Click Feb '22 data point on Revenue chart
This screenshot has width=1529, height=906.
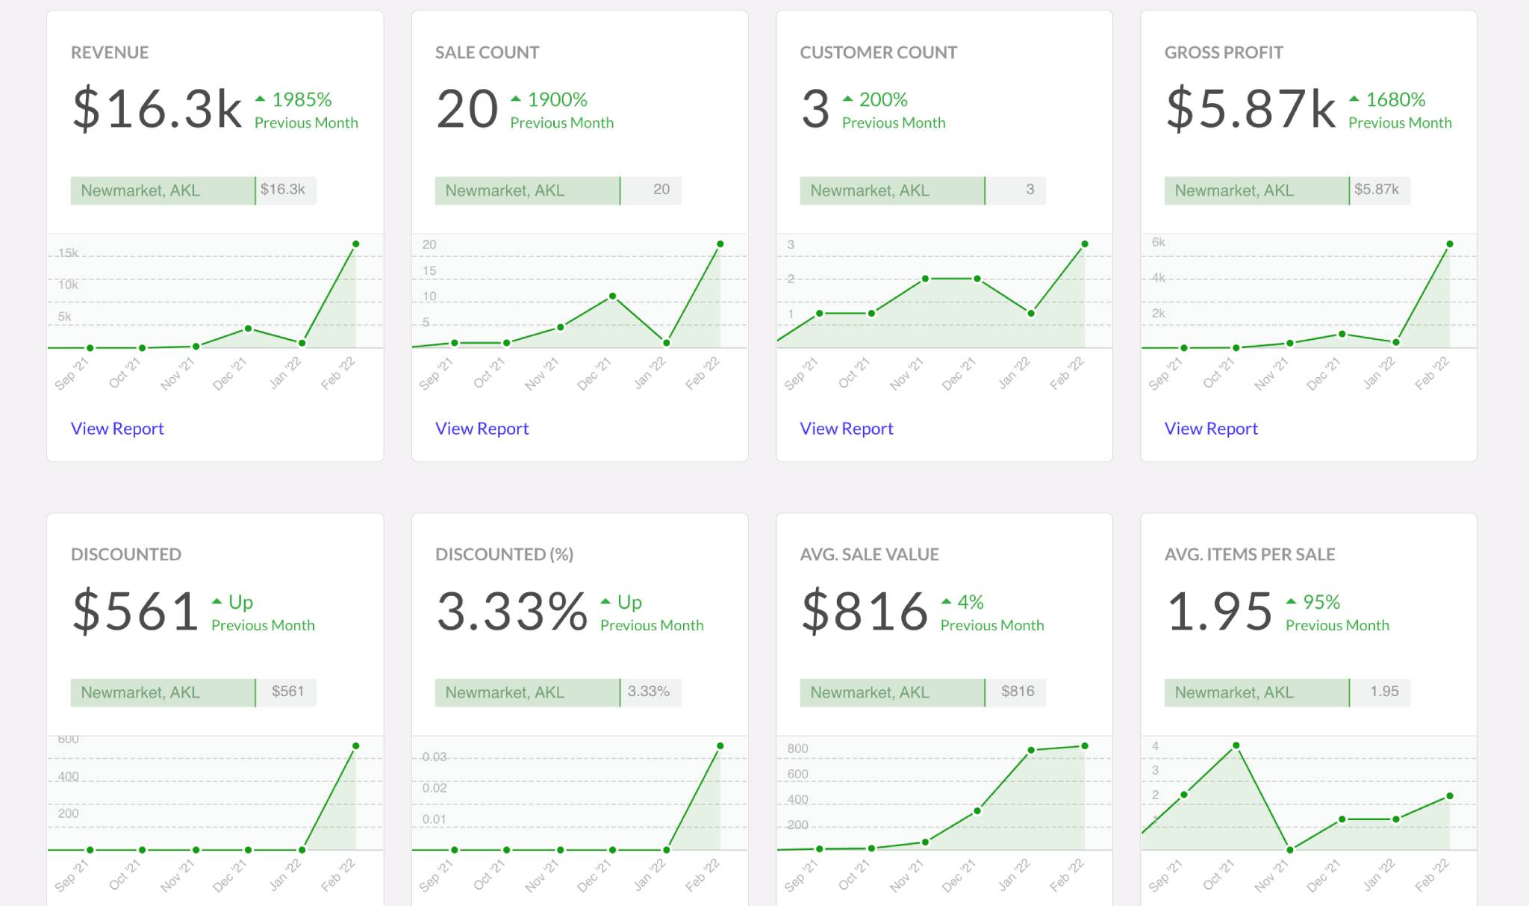pos(356,244)
